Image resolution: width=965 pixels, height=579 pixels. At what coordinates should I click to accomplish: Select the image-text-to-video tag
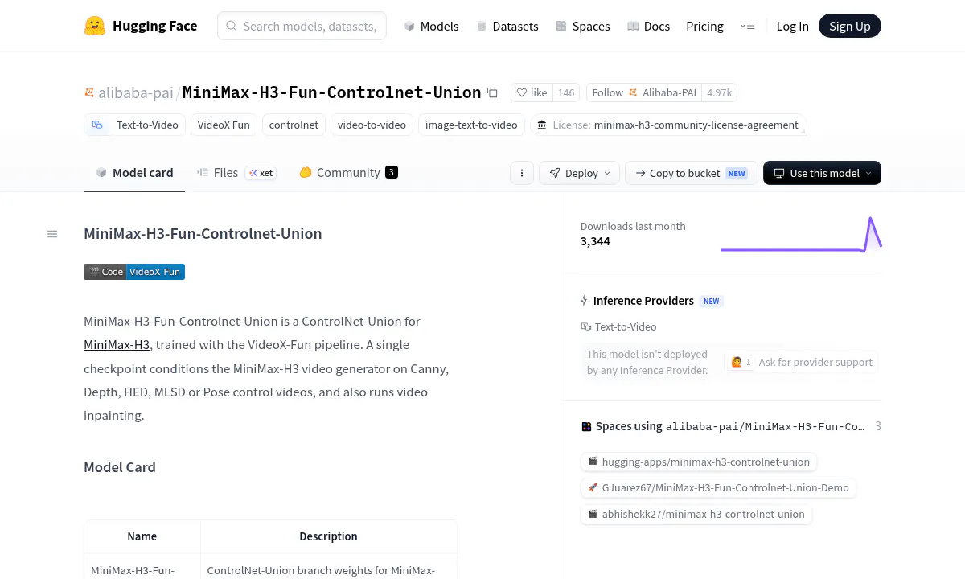pyautogui.click(x=471, y=125)
